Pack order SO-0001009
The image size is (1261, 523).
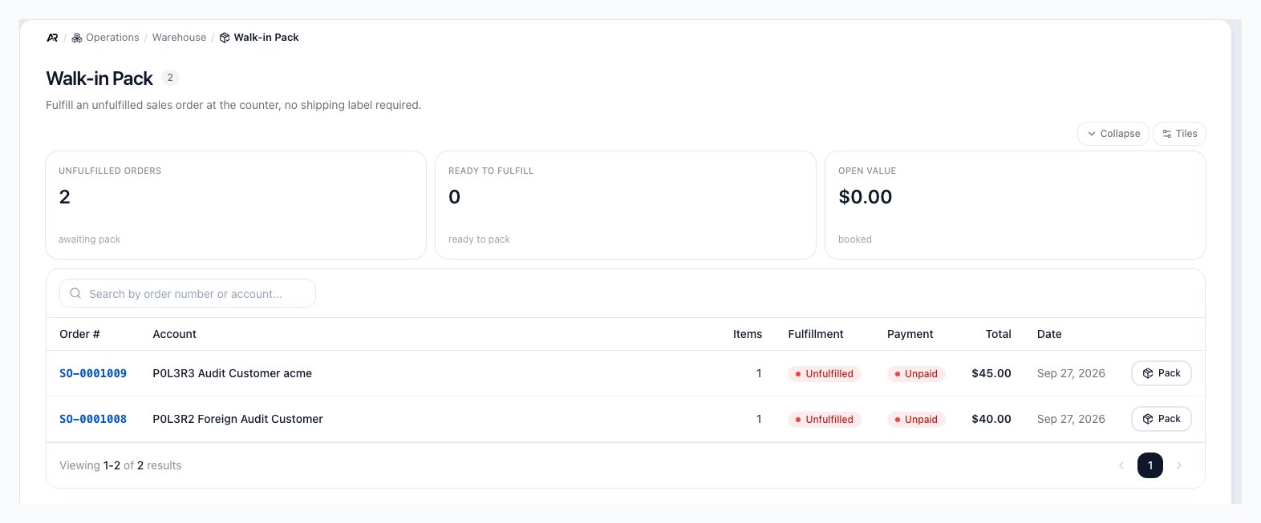(1161, 373)
